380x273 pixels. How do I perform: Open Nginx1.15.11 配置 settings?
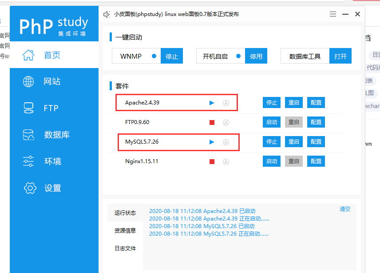pyautogui.click(x=316, y=161)
